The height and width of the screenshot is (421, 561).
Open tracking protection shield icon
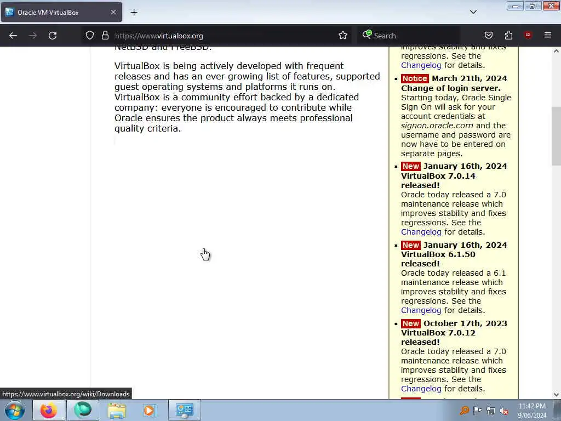pos(90,36)
